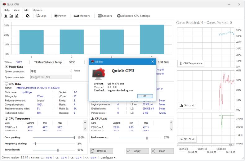Open the Help menu
The height and width of the screenshot is (161, 245).
tap(7, 10)
